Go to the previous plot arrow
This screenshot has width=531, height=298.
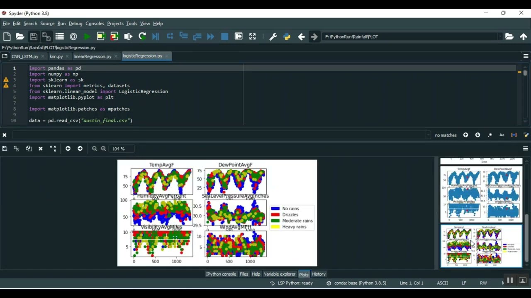[68, 149]
